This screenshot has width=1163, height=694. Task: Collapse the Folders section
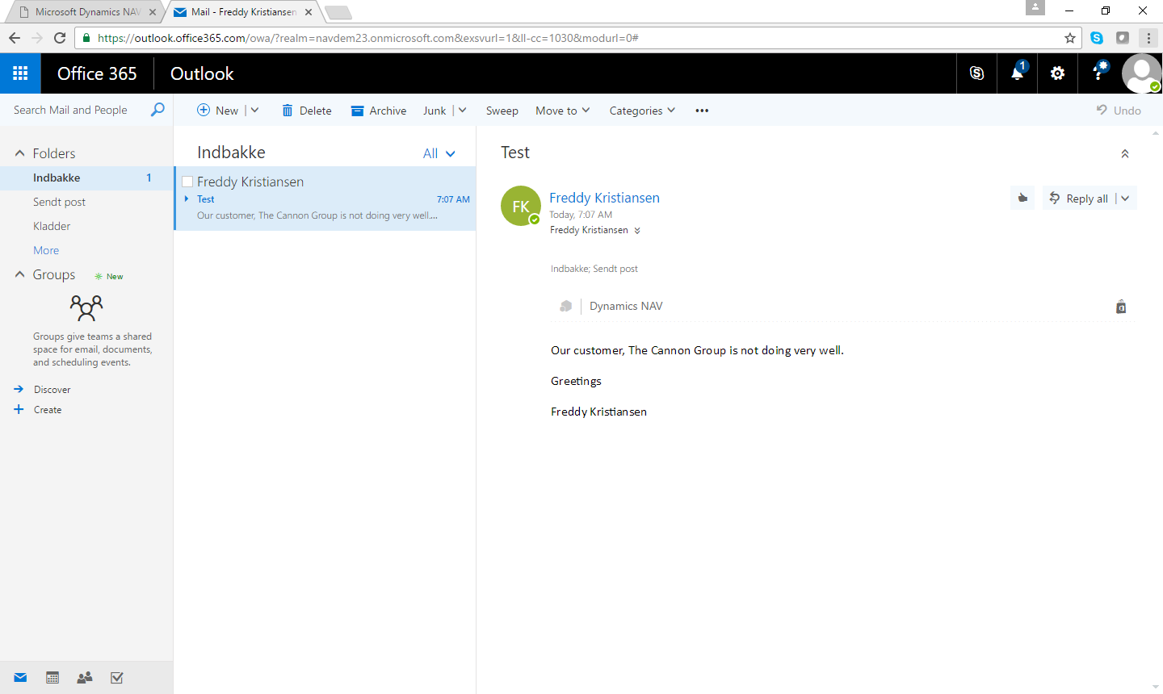[x=20, y=153]
